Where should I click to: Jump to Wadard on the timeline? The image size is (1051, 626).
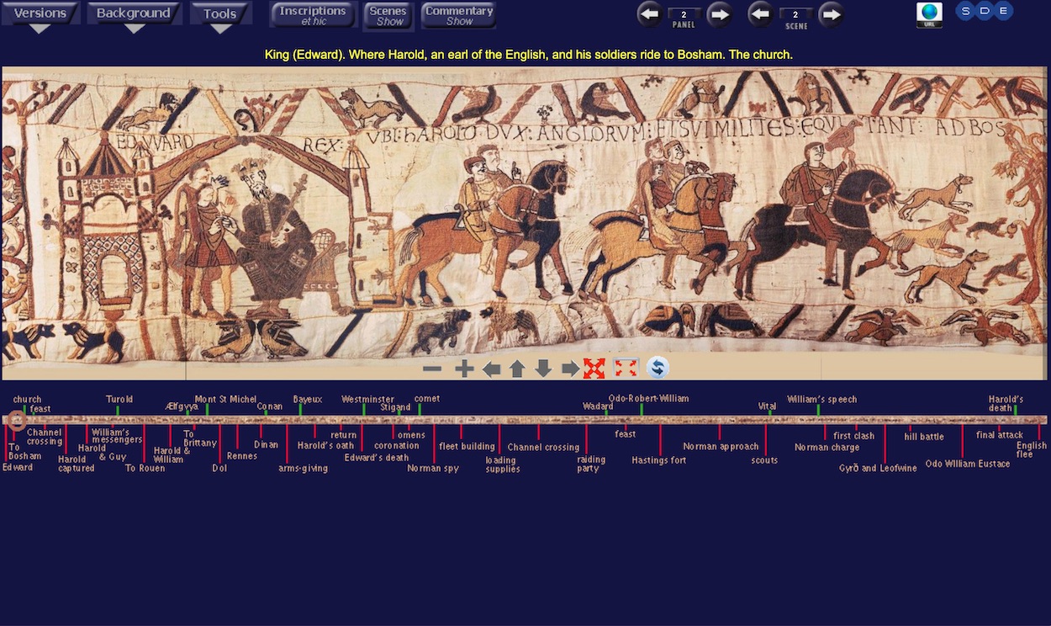(598, 406)
